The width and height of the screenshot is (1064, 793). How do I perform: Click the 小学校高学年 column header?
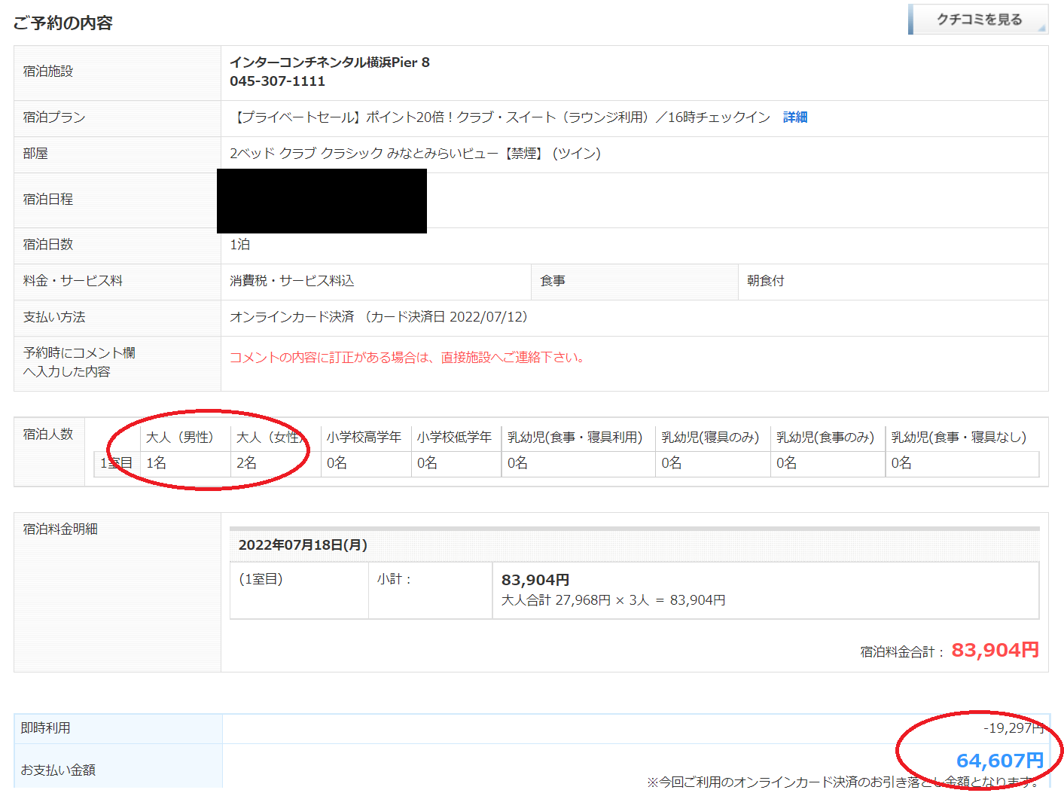pos(364,438)
